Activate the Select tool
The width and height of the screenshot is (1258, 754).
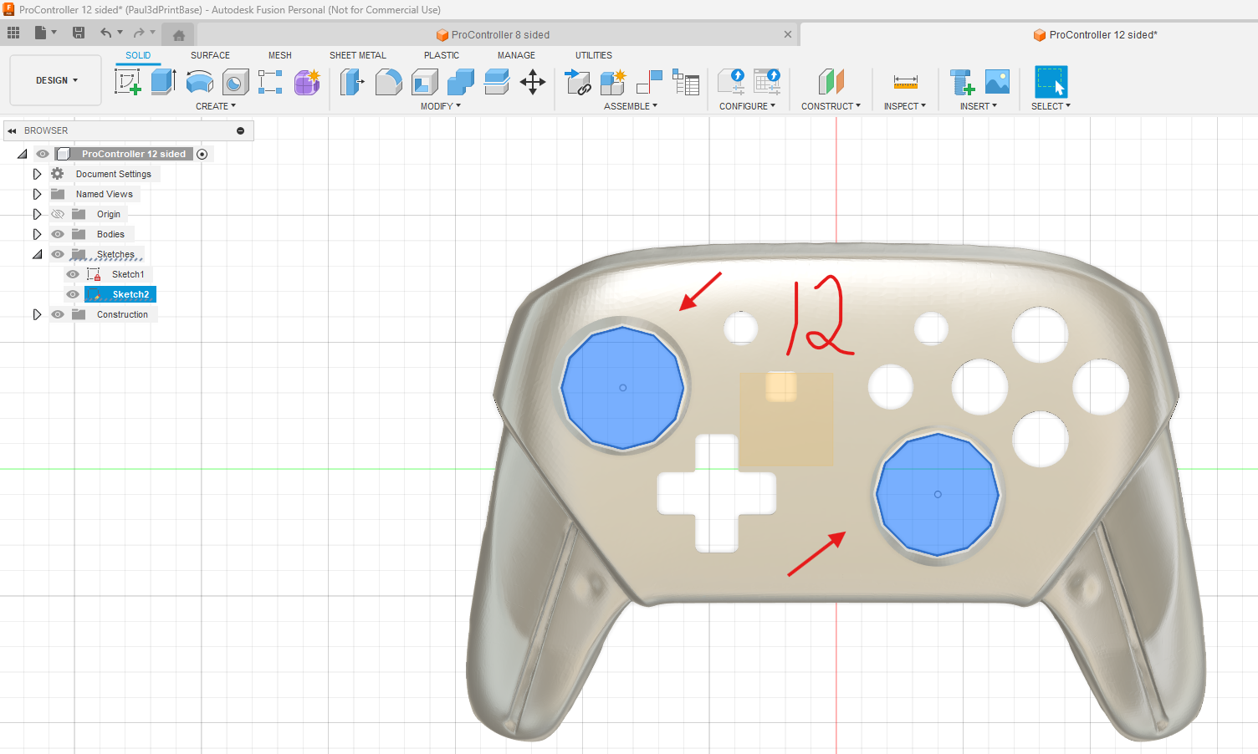pyautogui.click(x=1051, y=82)
